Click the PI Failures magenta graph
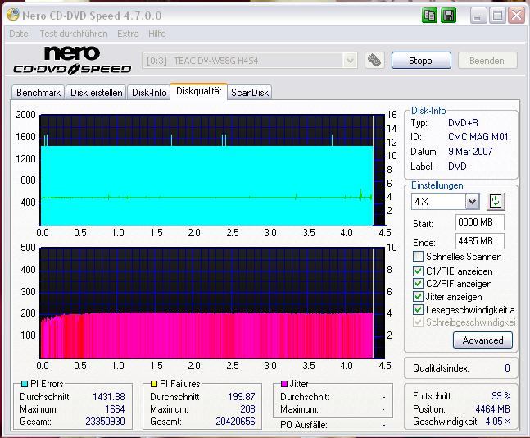Screen dimensions: 530x438 (x=212, y=303)
